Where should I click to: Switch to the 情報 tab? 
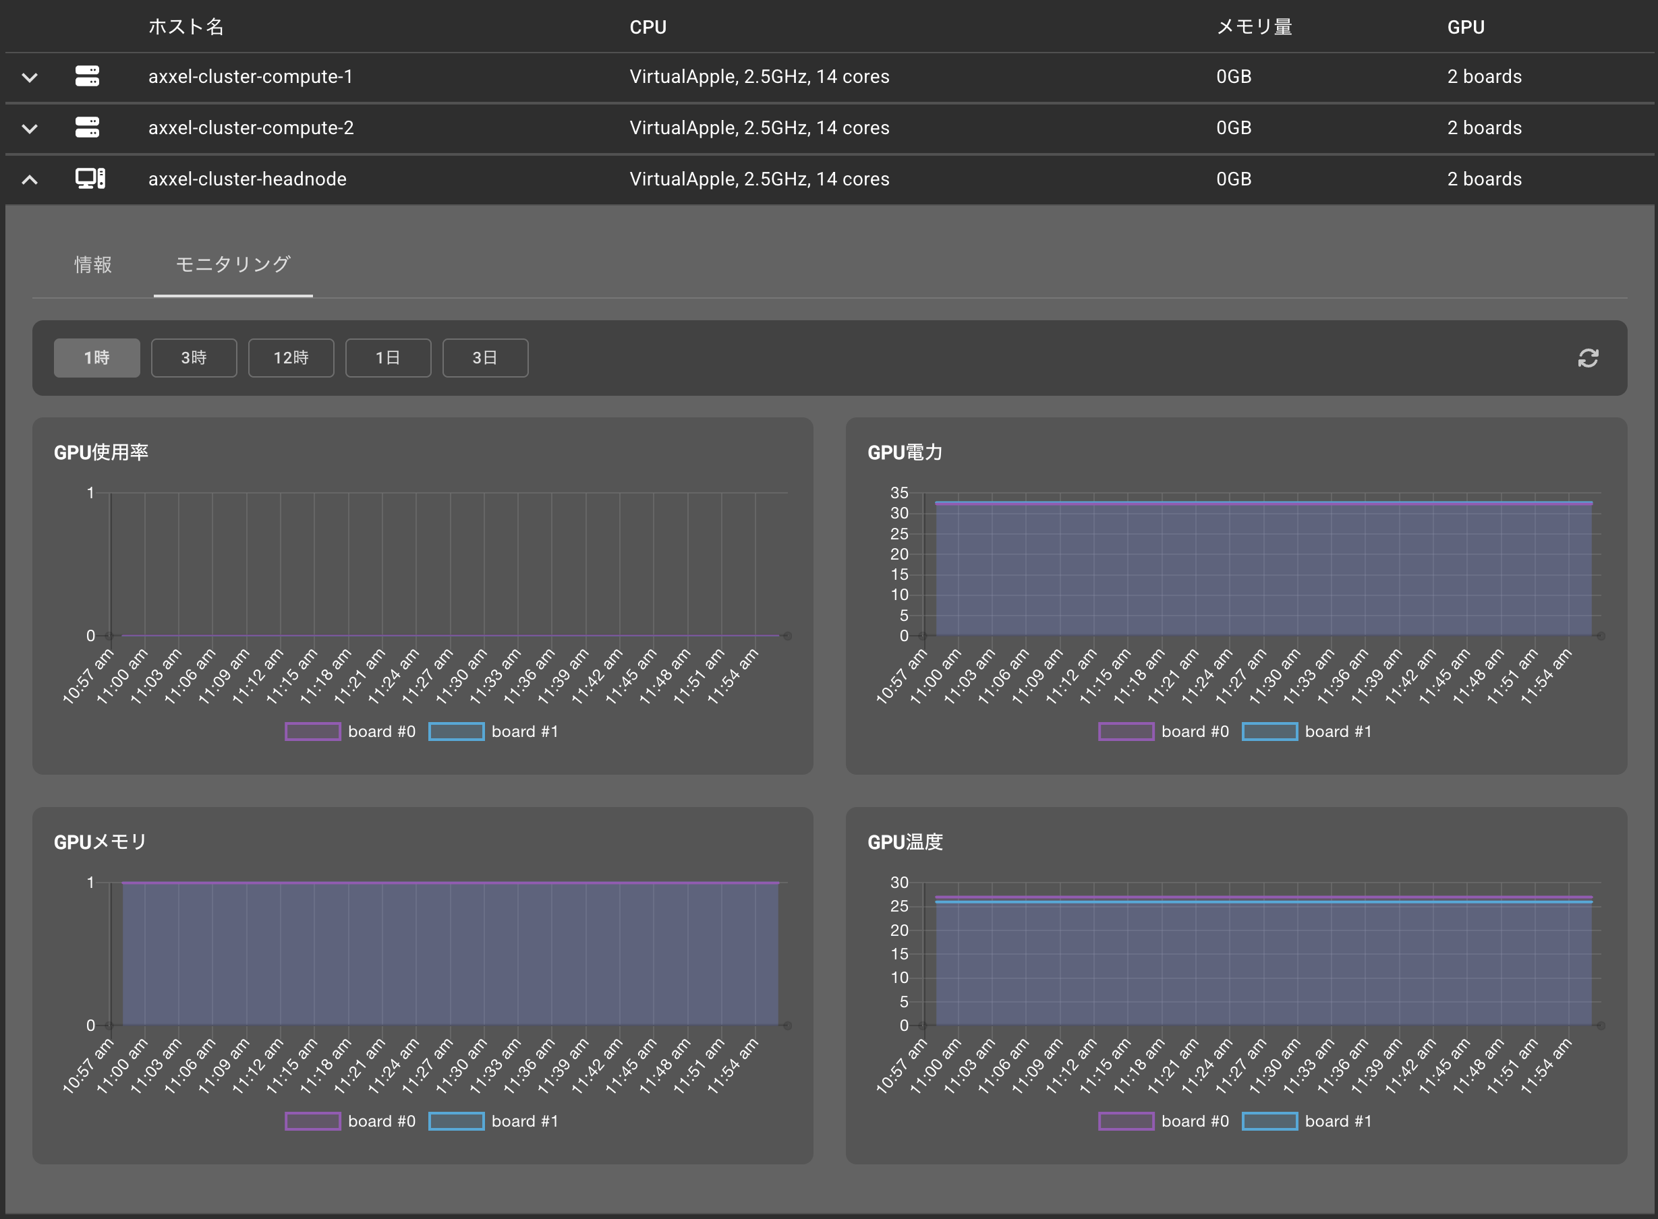[x=93, y=264]
